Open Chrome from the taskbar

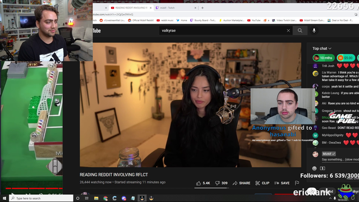(105, 198)
